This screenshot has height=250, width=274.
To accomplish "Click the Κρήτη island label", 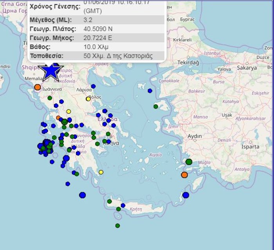I will click(136, 209).
